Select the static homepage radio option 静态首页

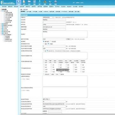point(44,41)
